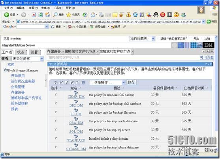Viewport: 220px width, 159px height.
Task: Go to Home page icon
Action: [47, 15]
